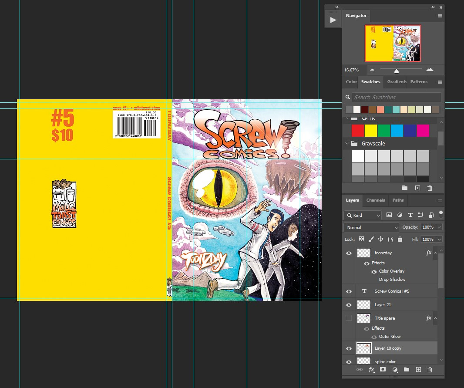
Task: Filter layers by smart objects
Action: pyautogui.click(x=431, y=215)
